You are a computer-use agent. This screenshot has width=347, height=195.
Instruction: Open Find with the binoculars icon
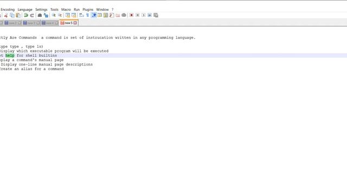40,15
